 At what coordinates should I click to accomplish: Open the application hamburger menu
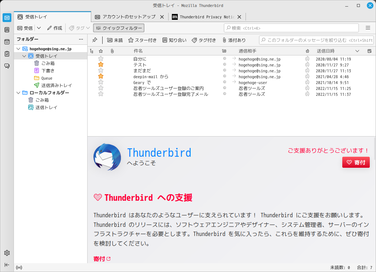point(368,28)
